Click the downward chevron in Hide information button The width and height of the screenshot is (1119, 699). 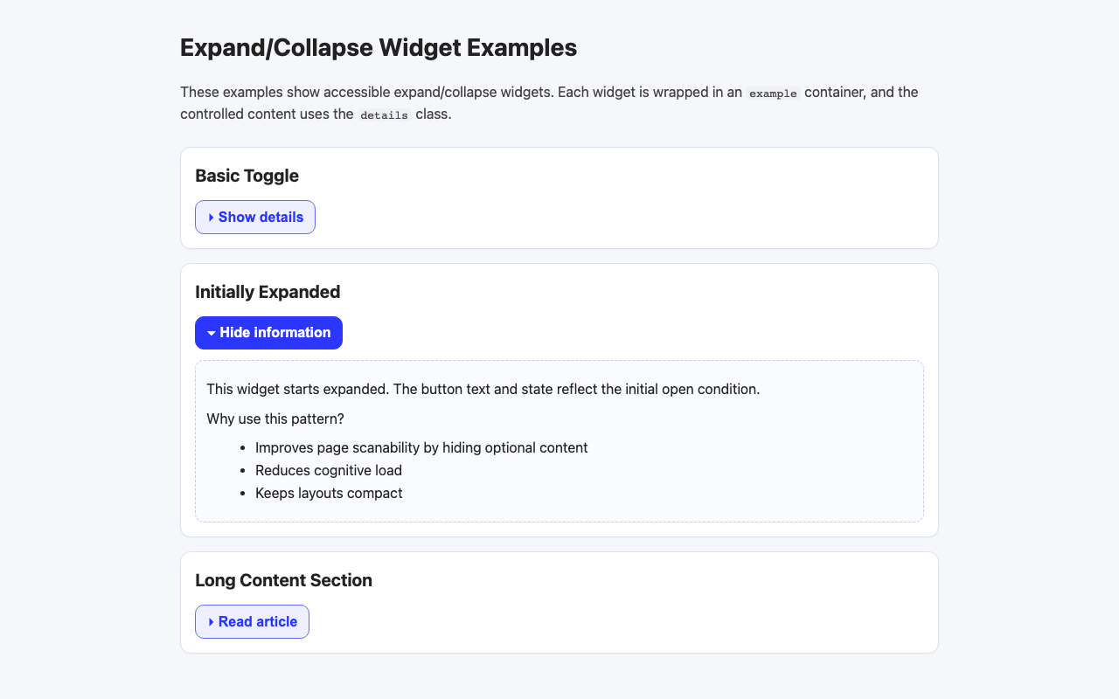point(210,333)
